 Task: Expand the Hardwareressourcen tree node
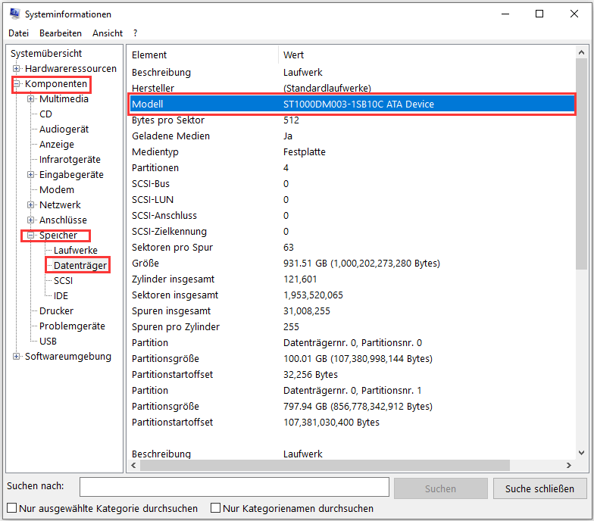17,69
